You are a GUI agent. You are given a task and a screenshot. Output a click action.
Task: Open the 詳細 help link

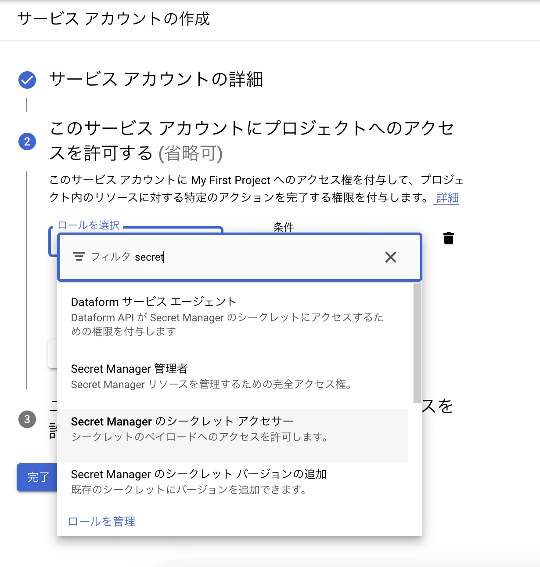(x=447, y=198)
